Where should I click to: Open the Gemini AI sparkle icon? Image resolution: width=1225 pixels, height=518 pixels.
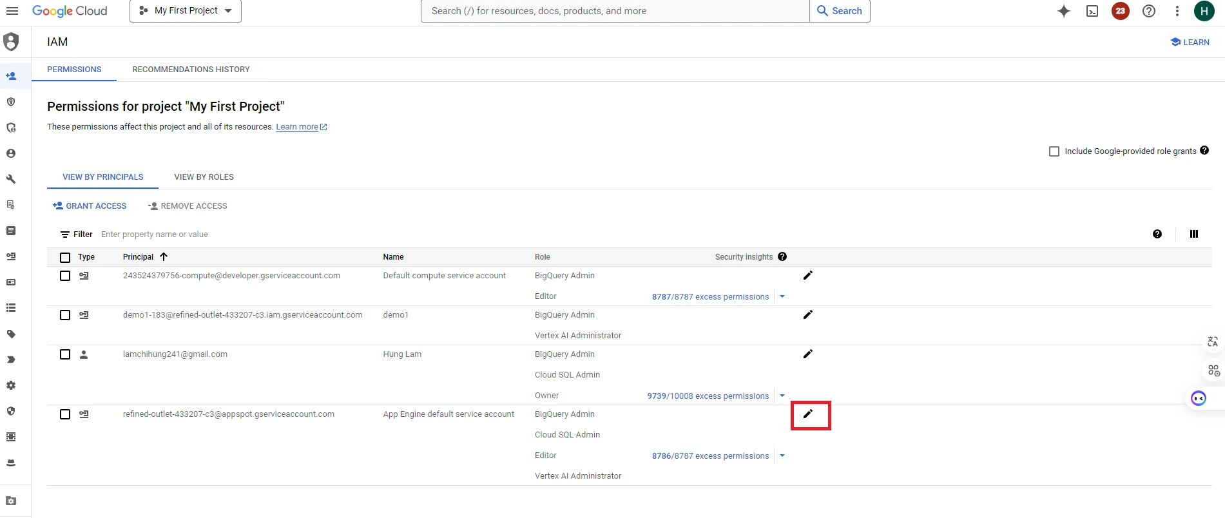1064,11
